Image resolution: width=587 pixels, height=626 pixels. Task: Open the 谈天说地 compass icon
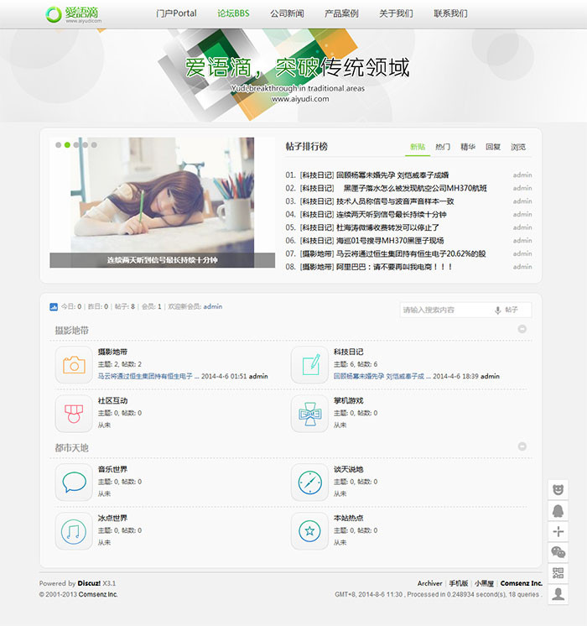click(x=309, y=483)
